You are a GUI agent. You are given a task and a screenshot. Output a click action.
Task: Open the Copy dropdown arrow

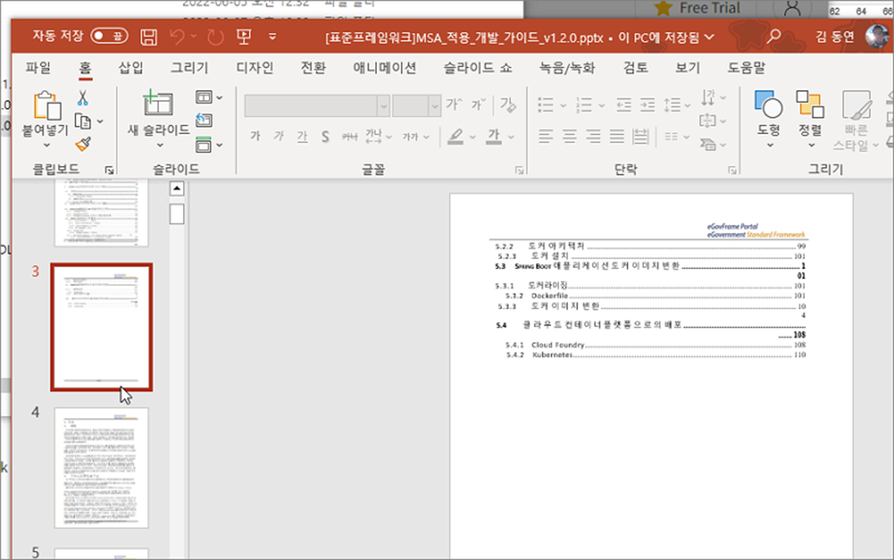(x=100, y=121)
